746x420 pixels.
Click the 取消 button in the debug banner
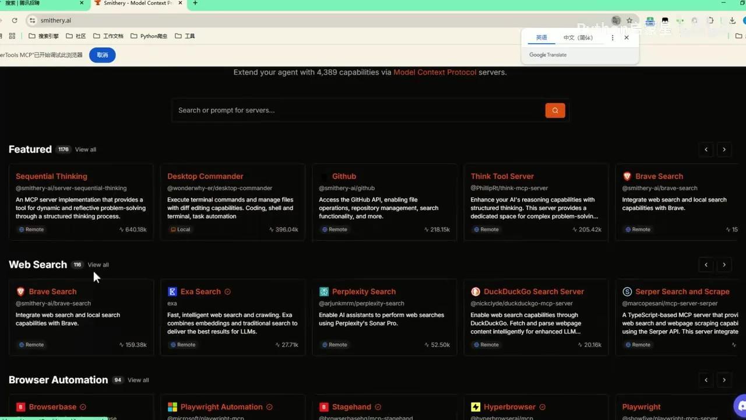(102, 55)
